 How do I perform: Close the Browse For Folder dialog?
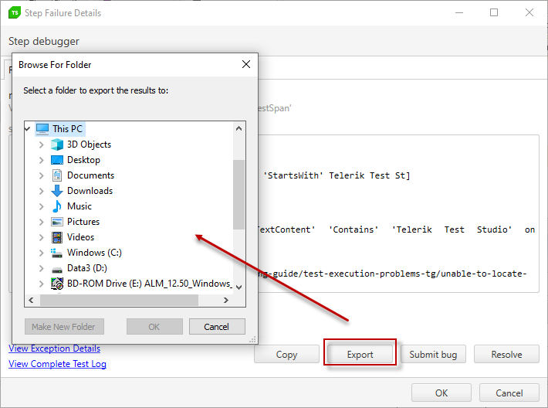click(x=246, y=64)
